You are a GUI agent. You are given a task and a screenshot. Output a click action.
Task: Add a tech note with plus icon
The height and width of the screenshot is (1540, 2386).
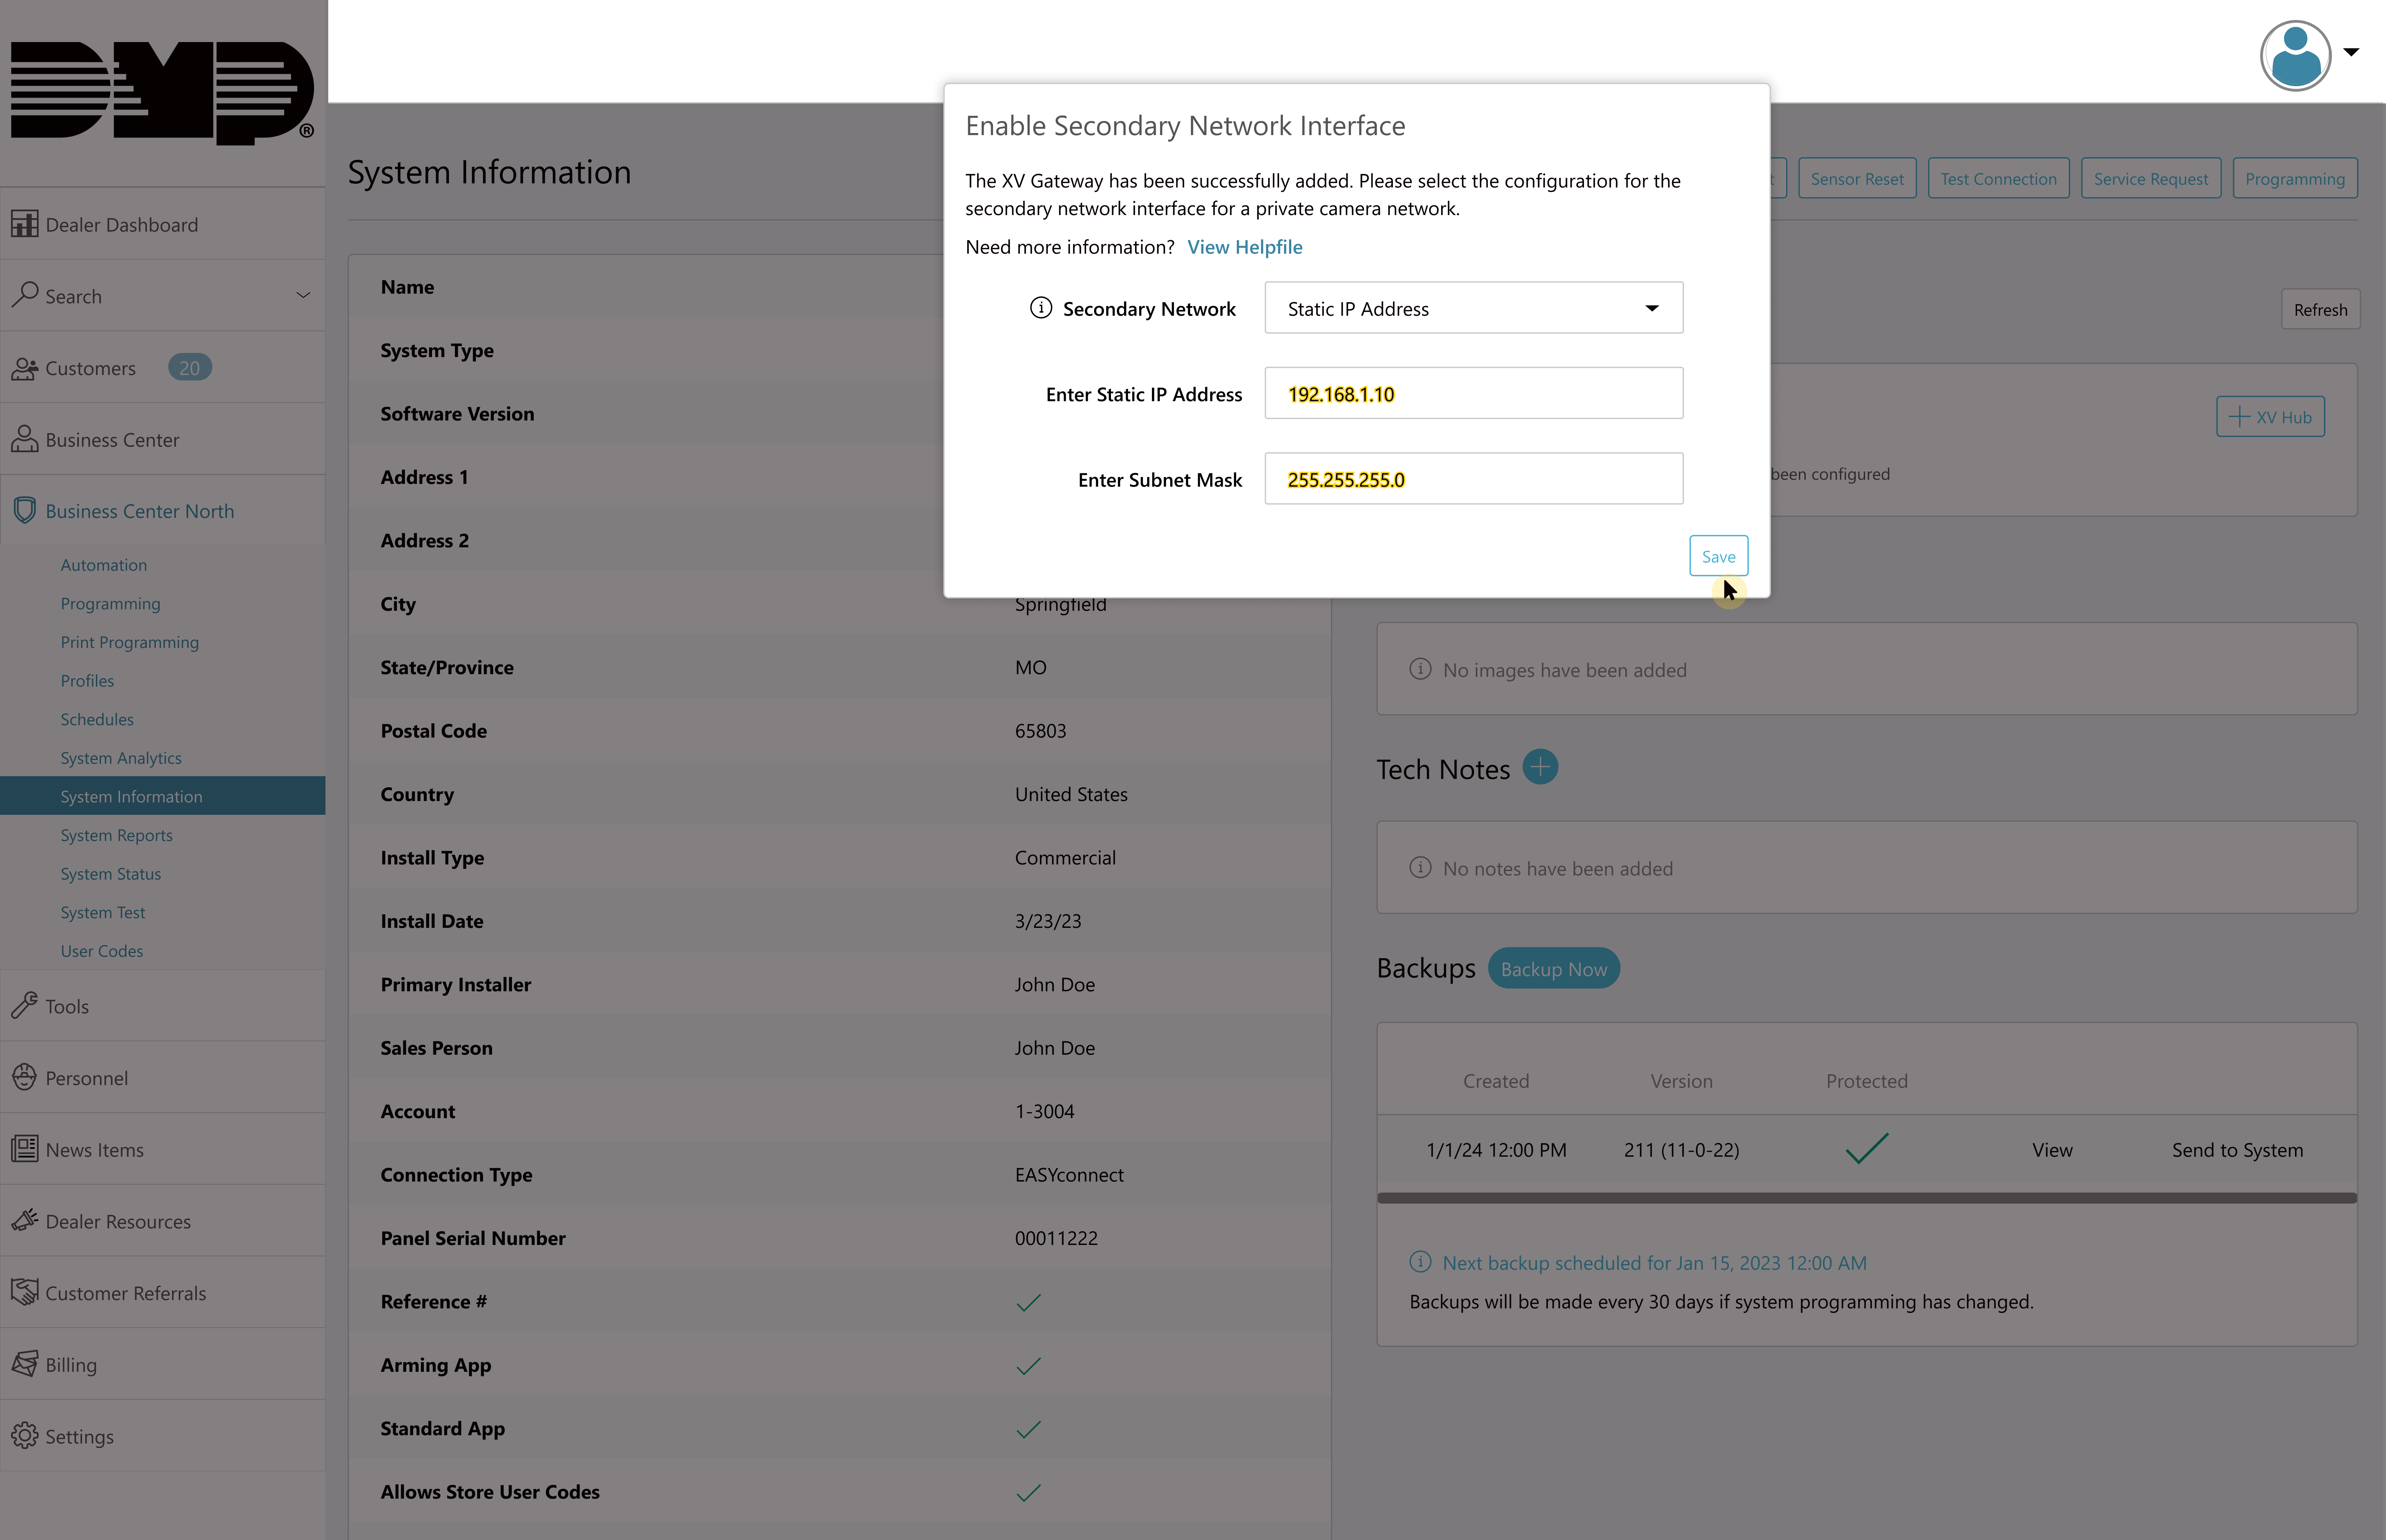1540,767
